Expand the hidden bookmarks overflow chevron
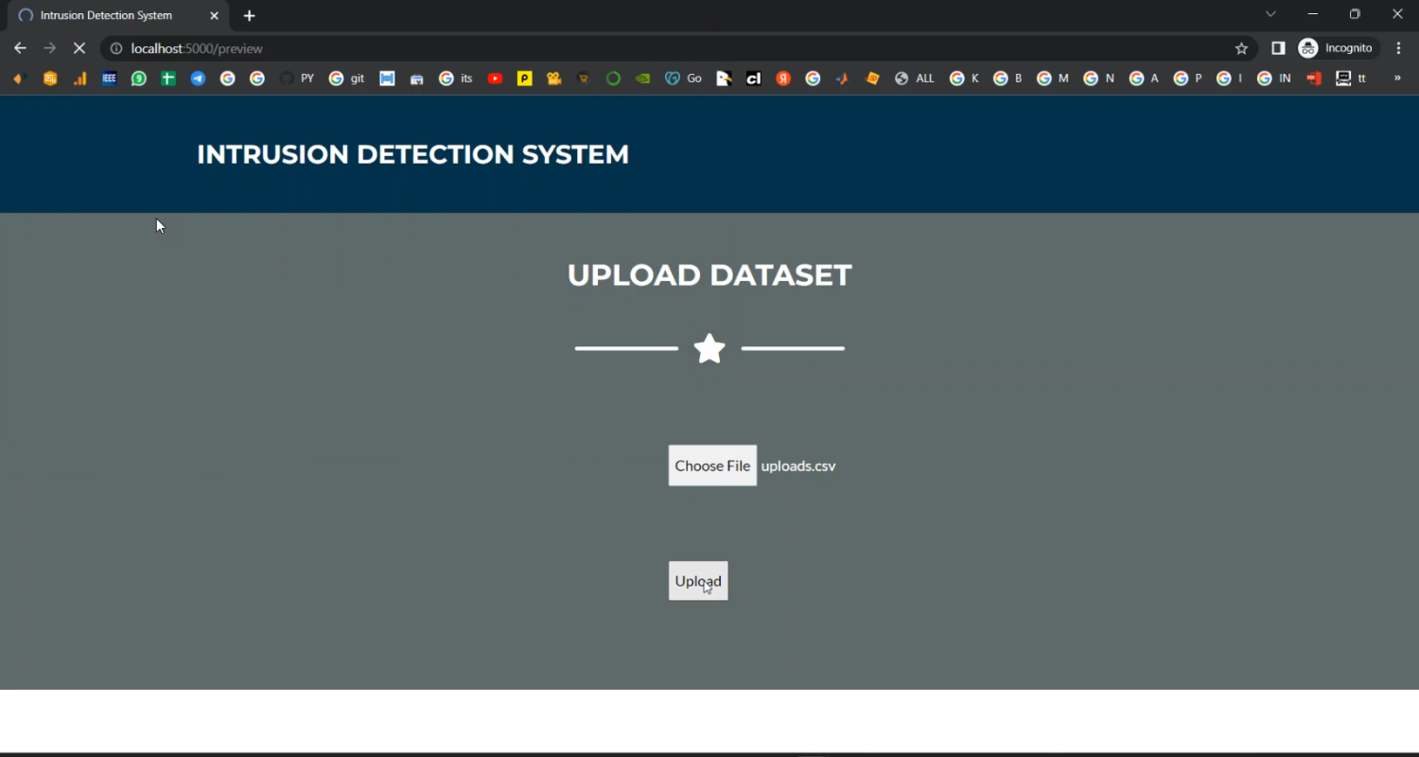 [x=1397, y=79]
